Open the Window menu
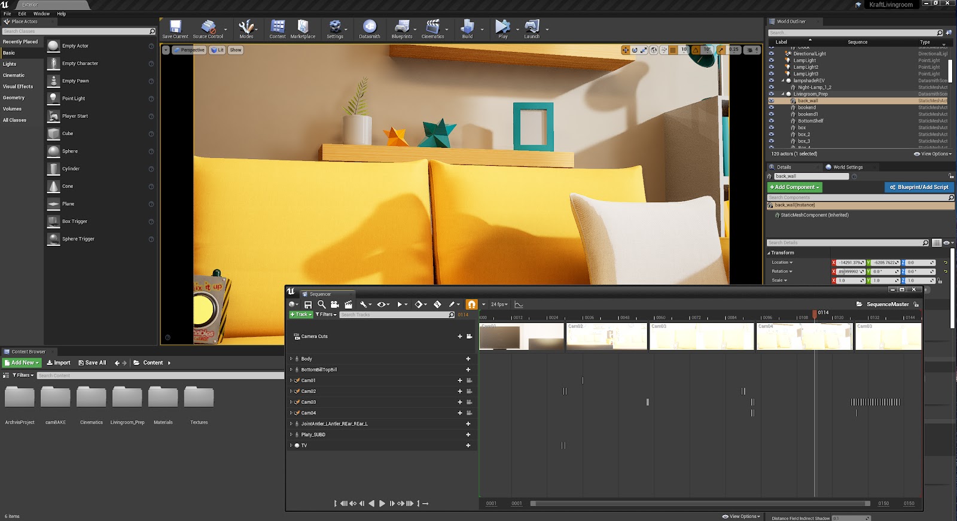957x521 pixels. click(x=41, y=14)
